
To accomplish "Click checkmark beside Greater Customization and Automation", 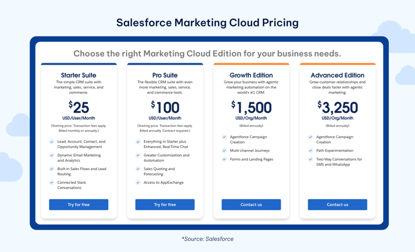I will [x=138, y=155].
